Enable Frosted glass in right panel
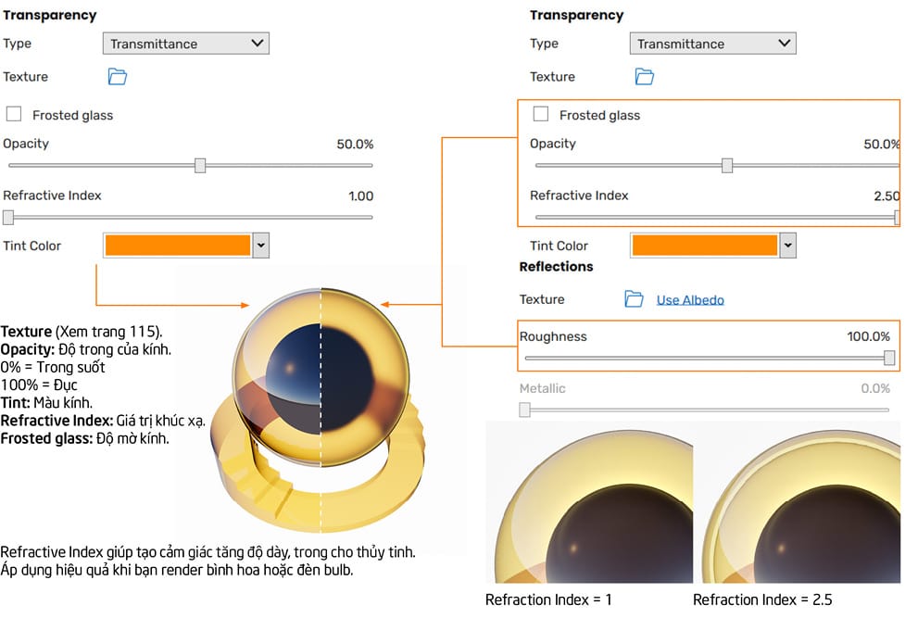 (541, 115)
